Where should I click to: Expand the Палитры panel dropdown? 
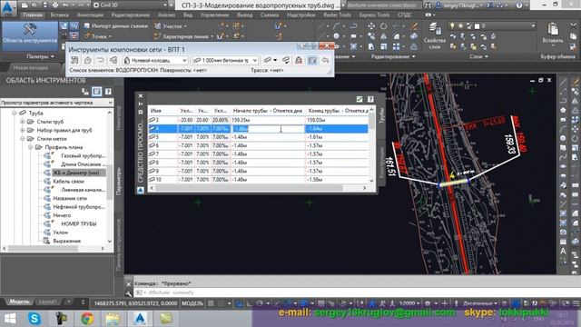point(40,56)
